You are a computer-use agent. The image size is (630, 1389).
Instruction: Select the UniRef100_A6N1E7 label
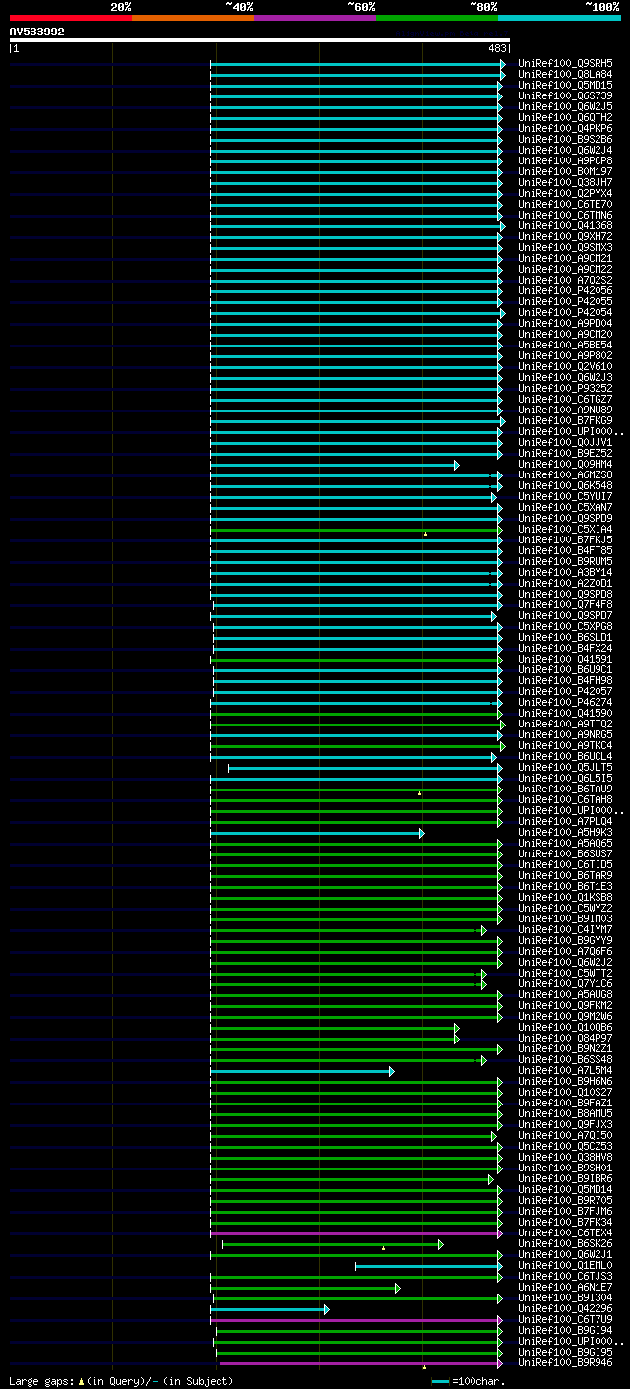point(565,1287)
